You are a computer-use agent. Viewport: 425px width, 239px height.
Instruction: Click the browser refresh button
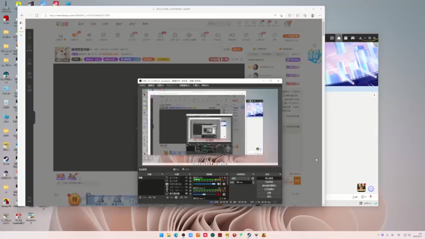[x=37, y=15]
